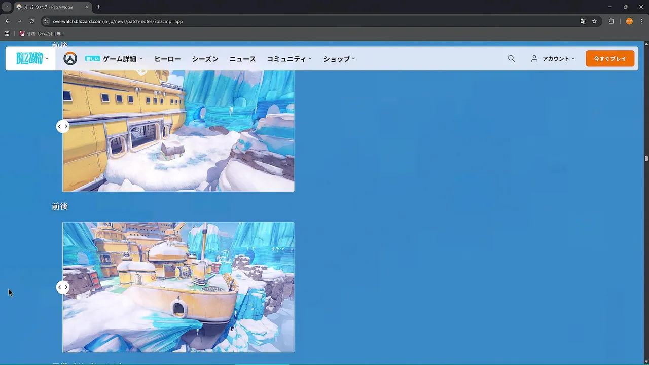Open a new browser tab
This screenshot has height=365, width=649.
[98, 7]
